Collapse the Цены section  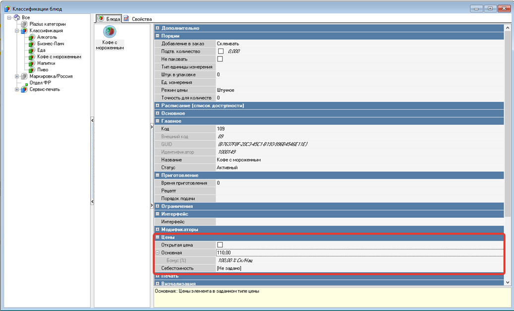pos(158,237)
